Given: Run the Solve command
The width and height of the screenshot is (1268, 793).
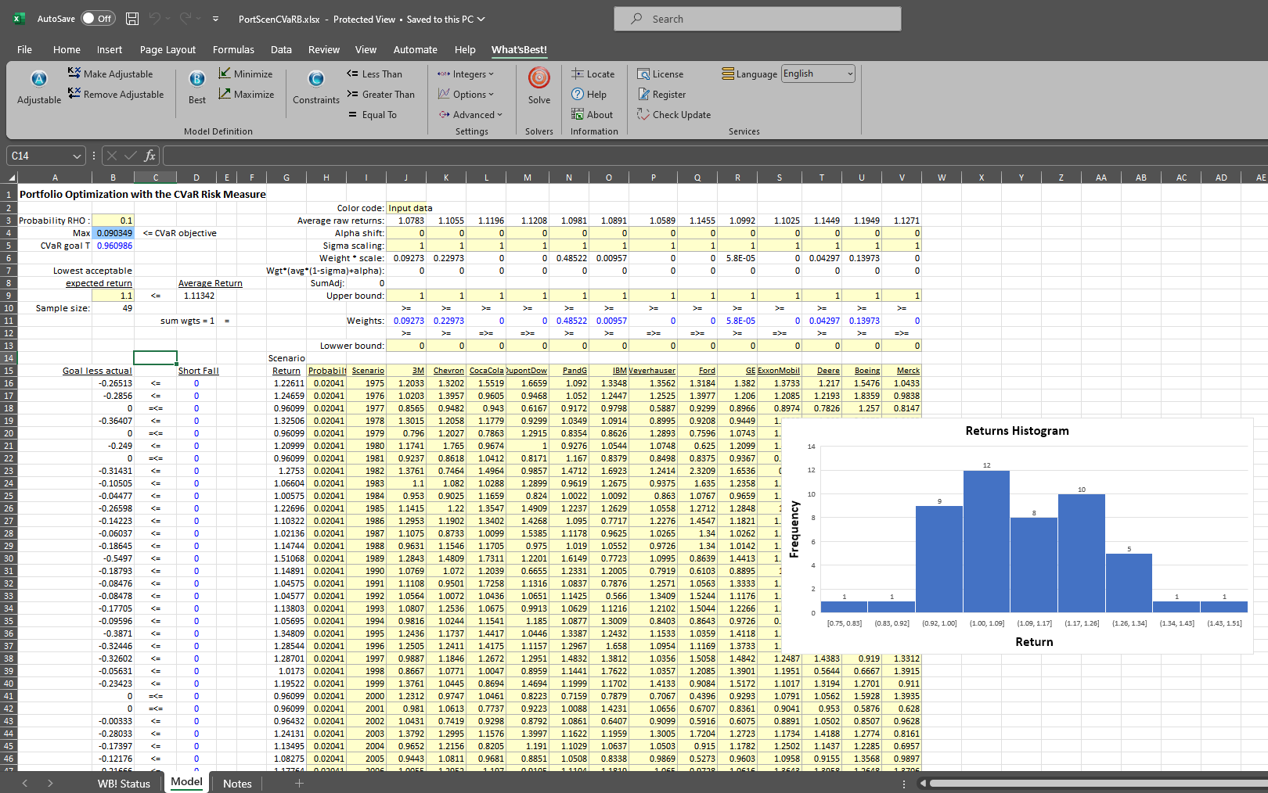Looking at the screenshot, I should coord(539,87).
